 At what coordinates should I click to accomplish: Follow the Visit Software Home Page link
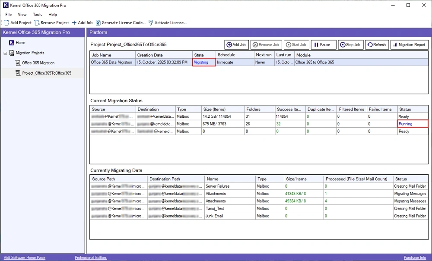click(24, 258)
